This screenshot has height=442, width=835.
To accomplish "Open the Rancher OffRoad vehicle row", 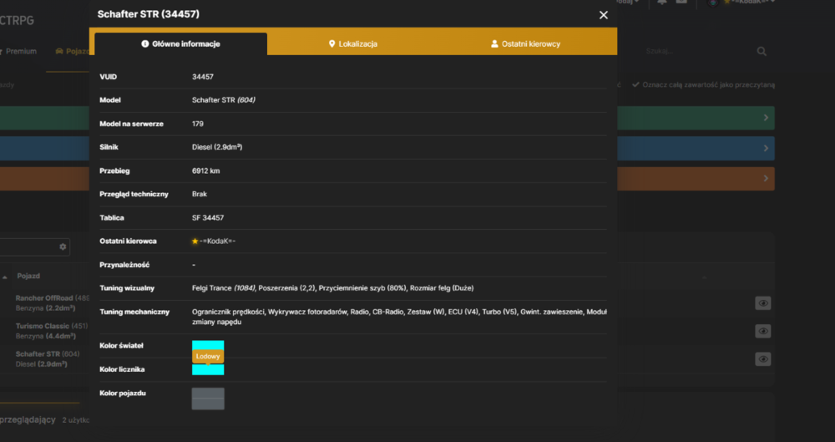I will (x=52, y=302).
